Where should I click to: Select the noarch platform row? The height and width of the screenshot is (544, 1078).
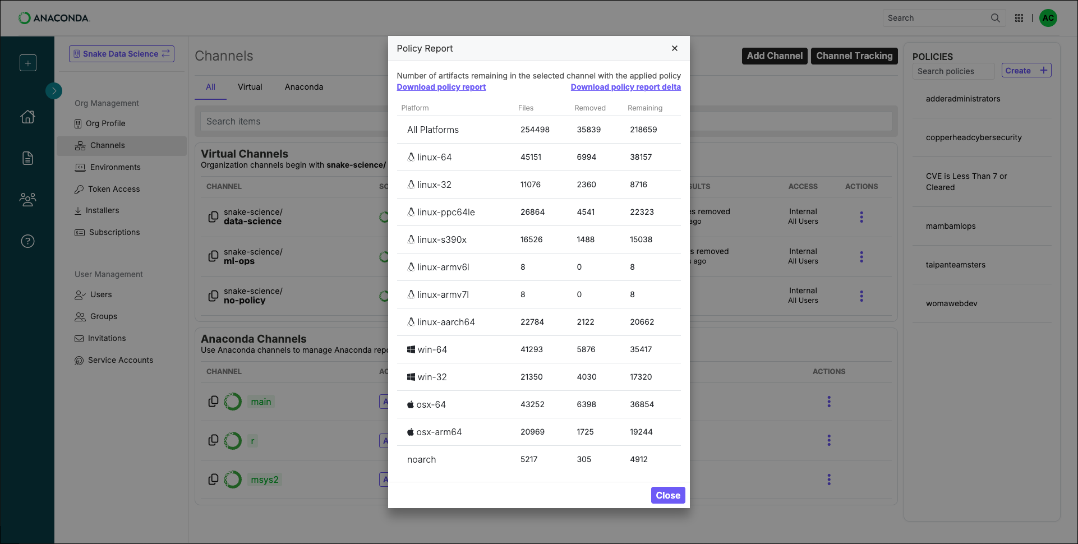pos(539,459)
